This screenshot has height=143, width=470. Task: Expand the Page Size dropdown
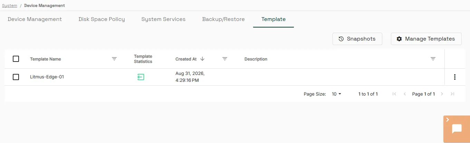(x=336, y=94)
